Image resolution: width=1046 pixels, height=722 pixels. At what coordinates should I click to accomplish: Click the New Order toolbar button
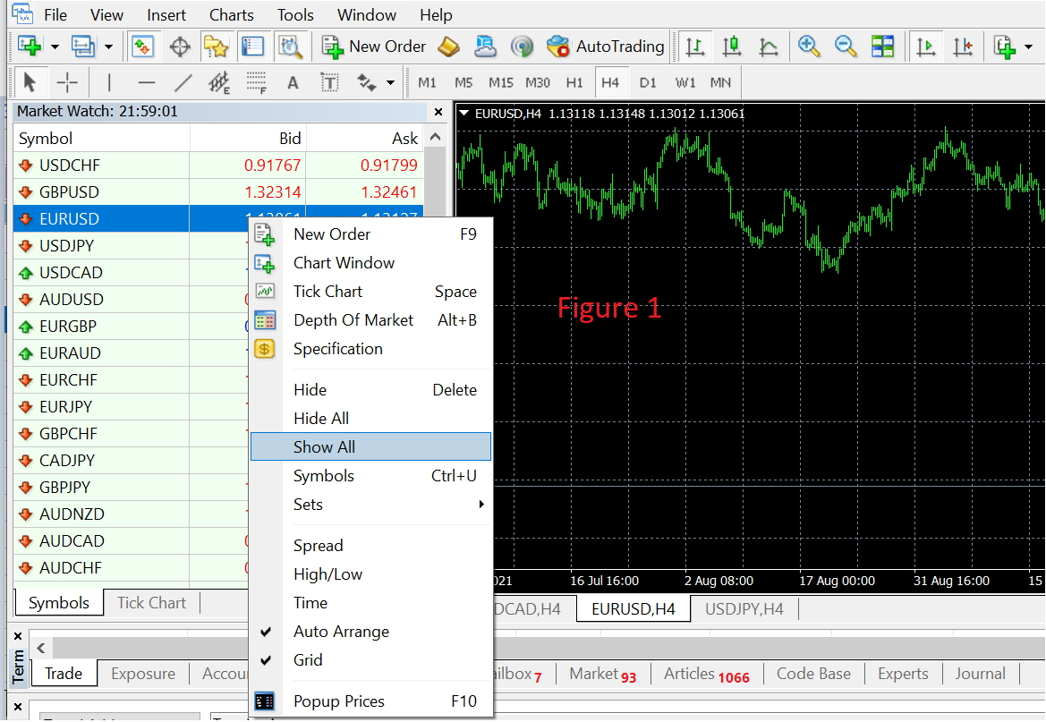374,47
